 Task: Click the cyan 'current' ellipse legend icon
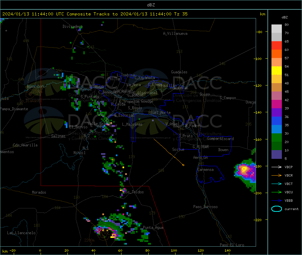click(276, 209)
